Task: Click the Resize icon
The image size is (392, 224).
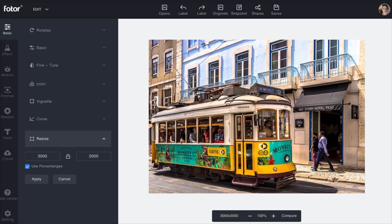Action: click(32, 139)
